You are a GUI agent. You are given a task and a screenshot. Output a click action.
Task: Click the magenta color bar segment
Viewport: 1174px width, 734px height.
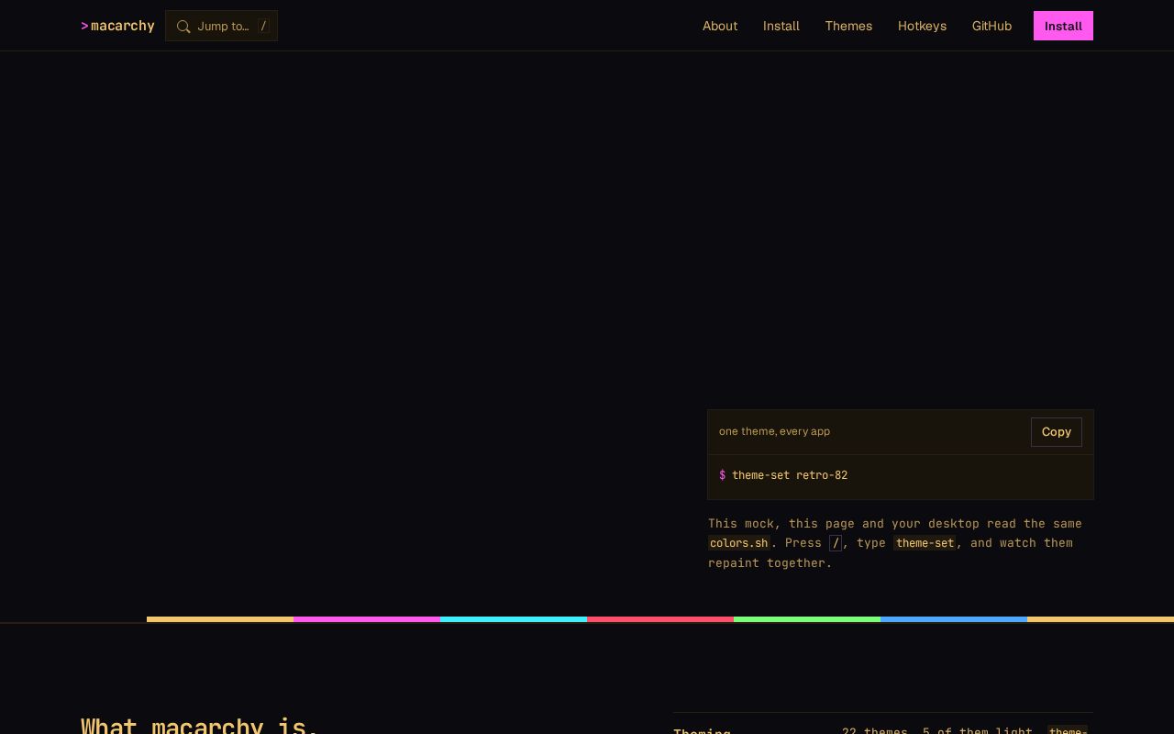point(367,619)
